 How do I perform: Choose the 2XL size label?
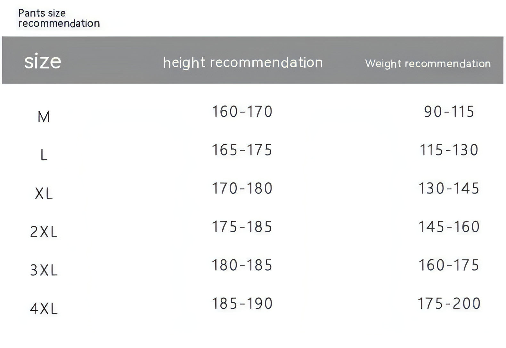click(x=44, y=232)
